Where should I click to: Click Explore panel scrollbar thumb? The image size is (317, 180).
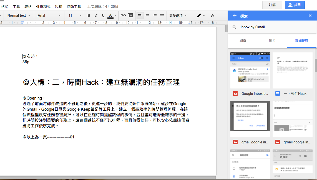[x=316, y=65]
